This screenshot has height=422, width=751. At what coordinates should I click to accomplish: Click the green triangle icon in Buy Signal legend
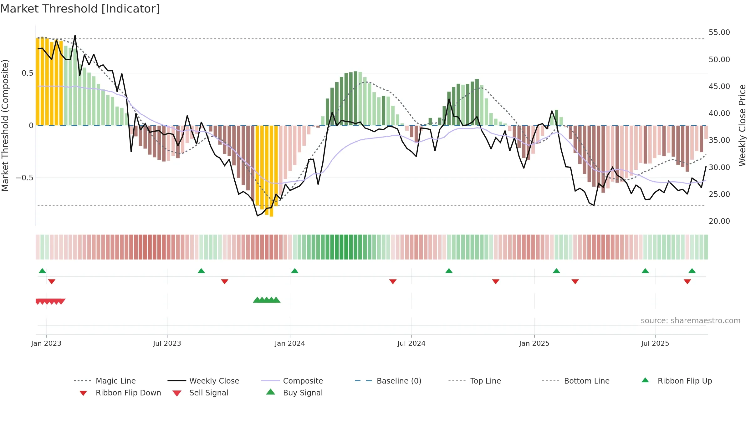[x=270, y=392]
